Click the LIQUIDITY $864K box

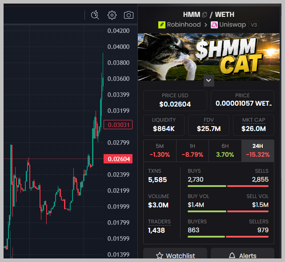(164, 125)
